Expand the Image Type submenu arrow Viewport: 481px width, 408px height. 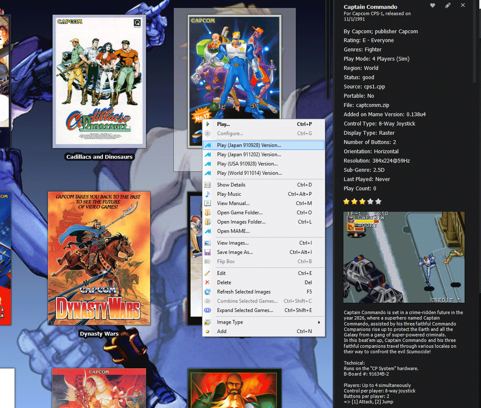point(319,322)
